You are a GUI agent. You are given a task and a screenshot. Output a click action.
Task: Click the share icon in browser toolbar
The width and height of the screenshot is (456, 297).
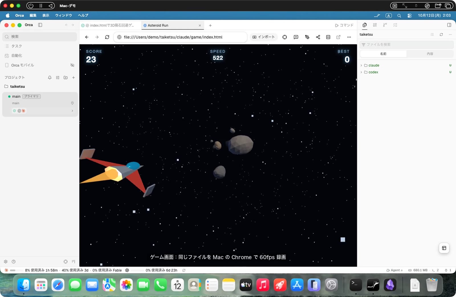(318, 37)
